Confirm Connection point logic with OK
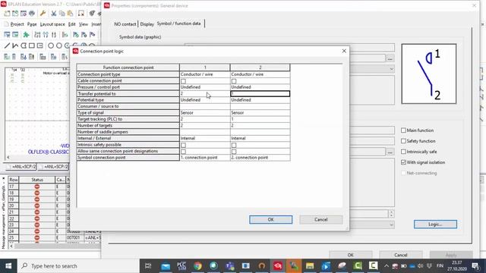486x273 pixels. (x=270, y=219)
